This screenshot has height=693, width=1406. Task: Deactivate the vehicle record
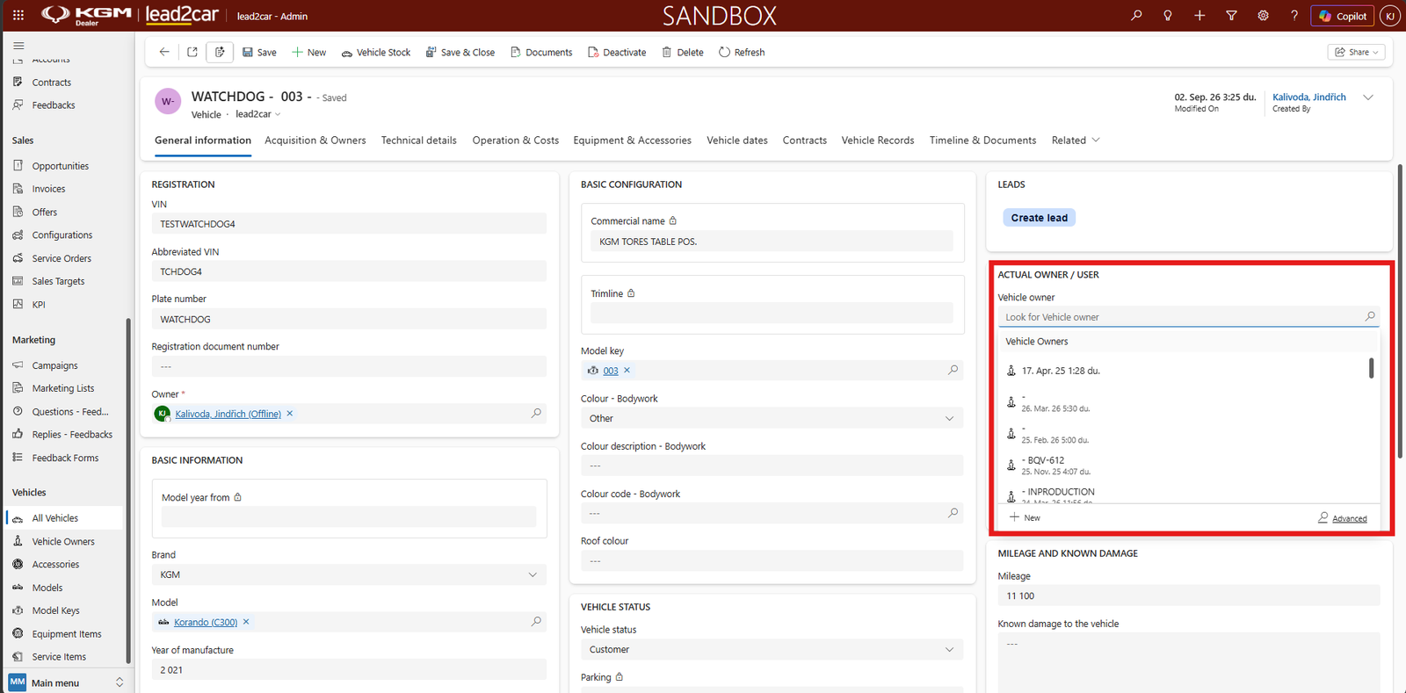coord(617,52)
